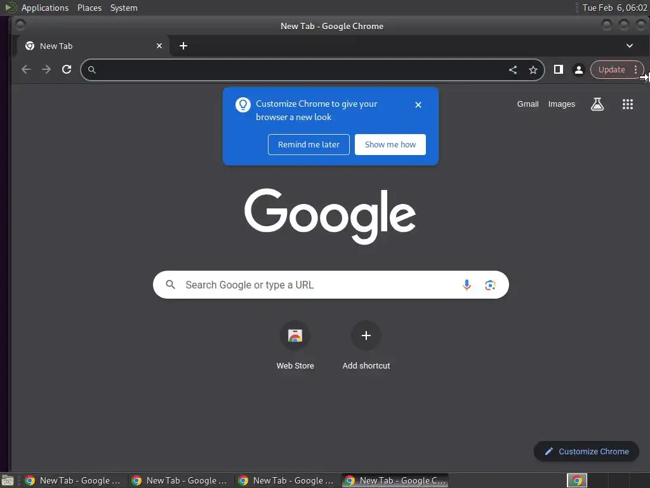This screenshot has height=488, width=650.
Task: Start voice search with microphone icon
Action: 467,285
